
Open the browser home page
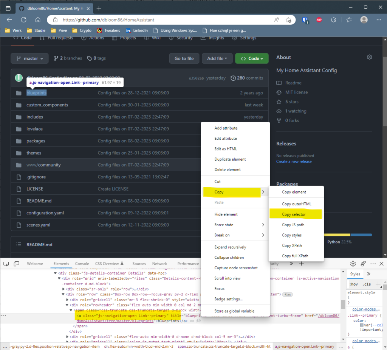(38, 20)
